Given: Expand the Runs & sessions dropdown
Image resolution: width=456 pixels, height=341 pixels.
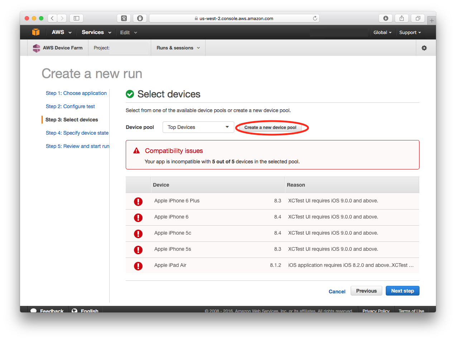Looking at the screenshot, I should 178,48.
